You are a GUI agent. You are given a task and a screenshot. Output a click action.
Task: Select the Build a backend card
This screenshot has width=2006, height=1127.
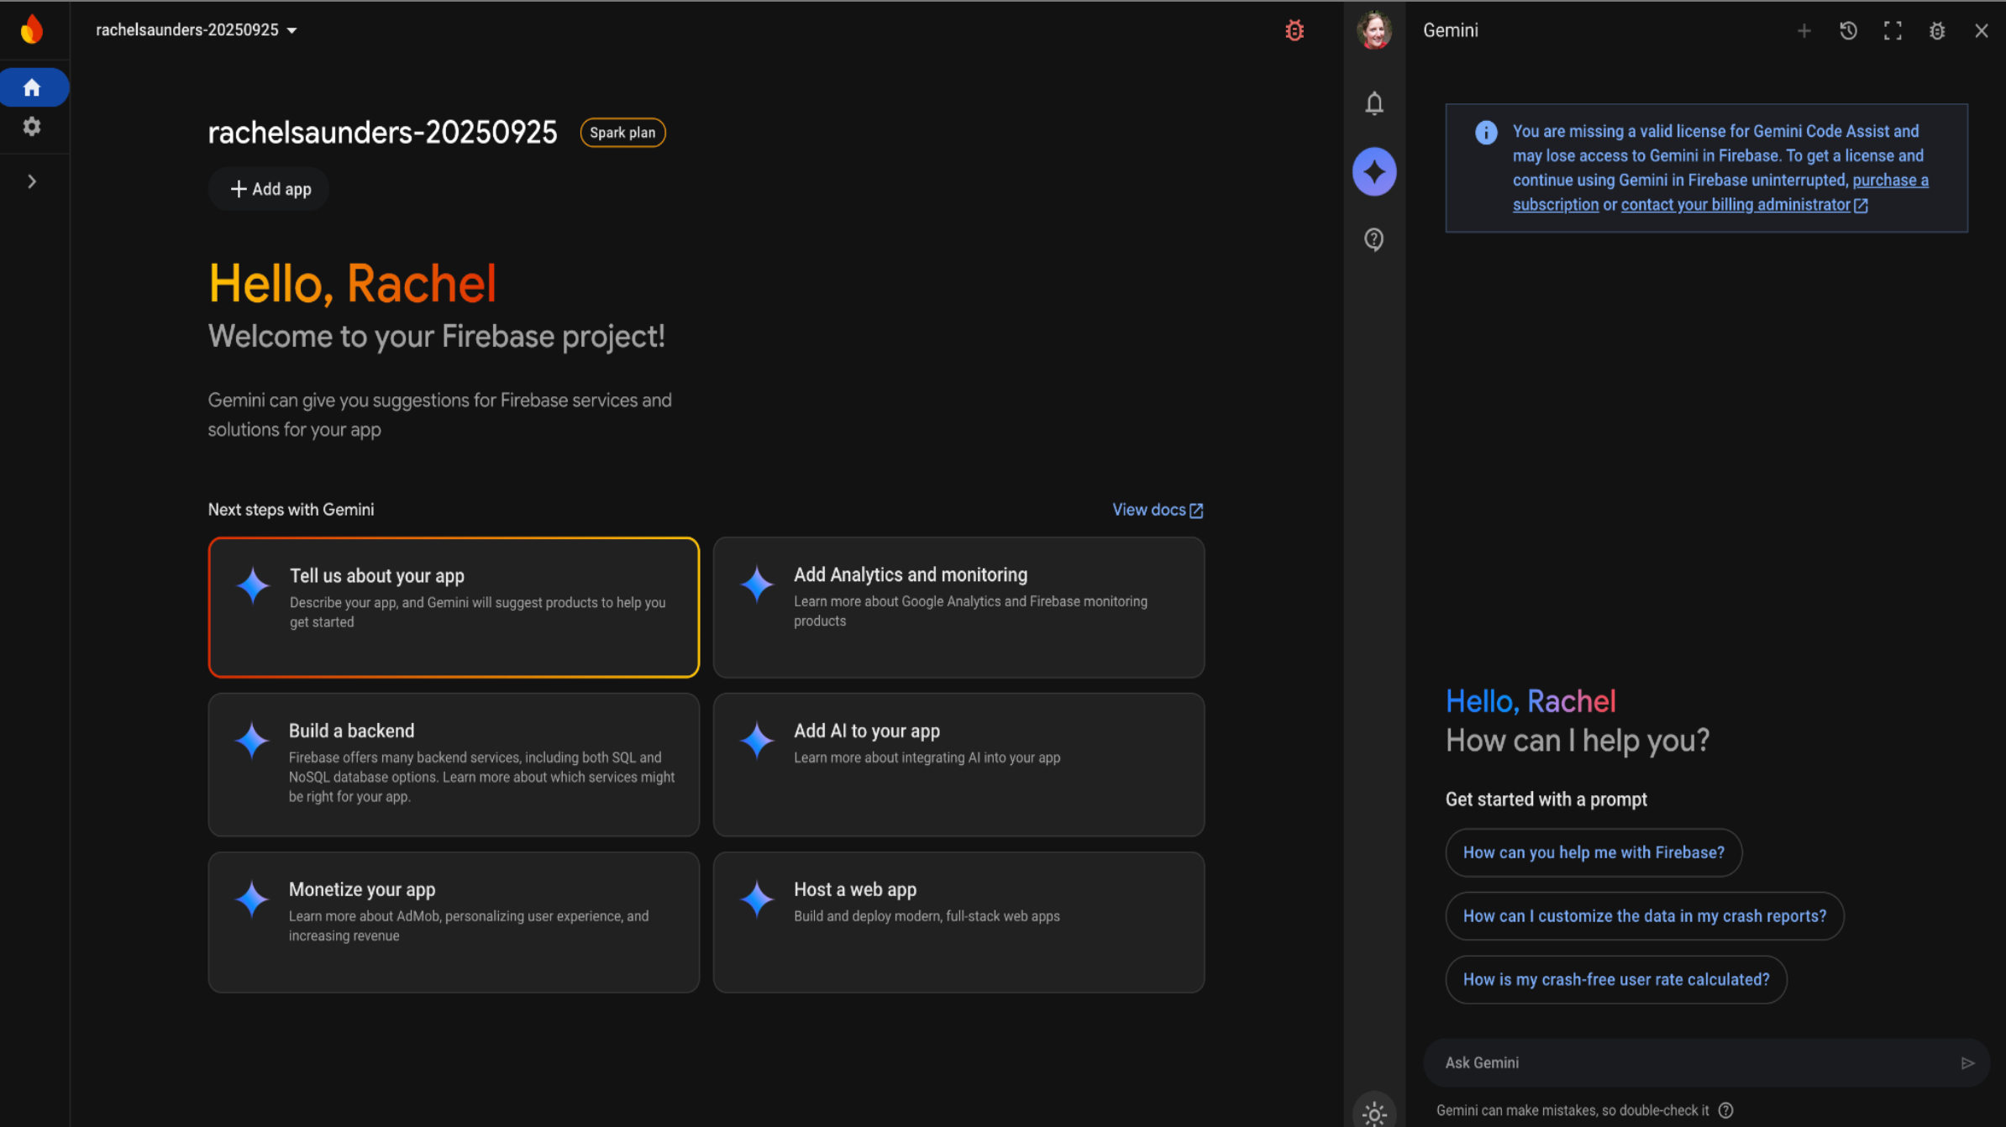click(454, 763)
